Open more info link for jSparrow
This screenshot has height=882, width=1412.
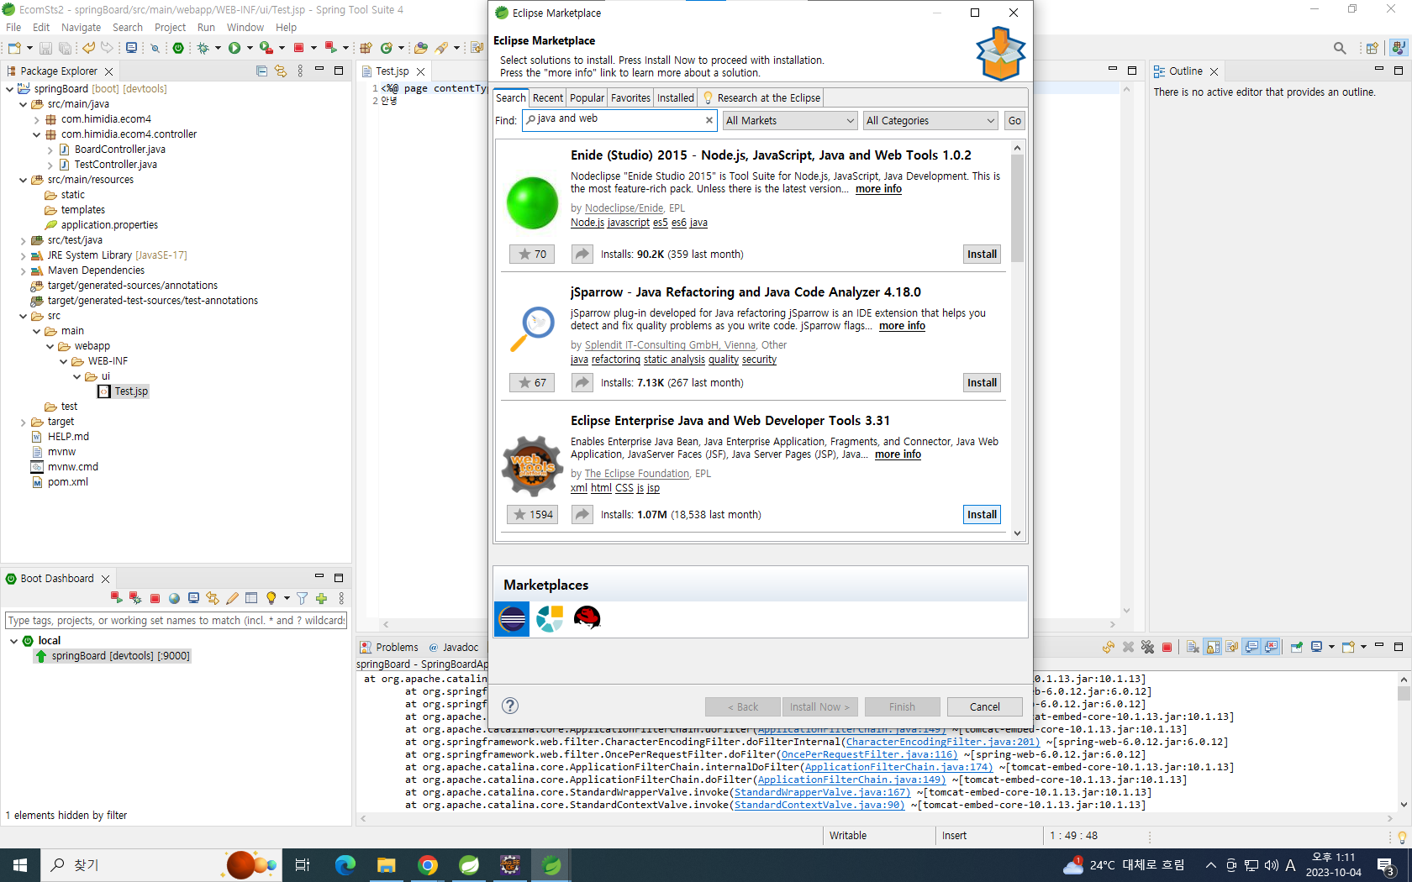[902, 326]
